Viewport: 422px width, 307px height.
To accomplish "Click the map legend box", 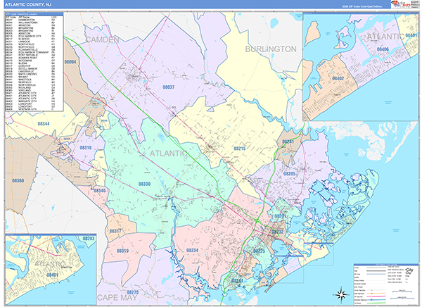I will [386, 282].
